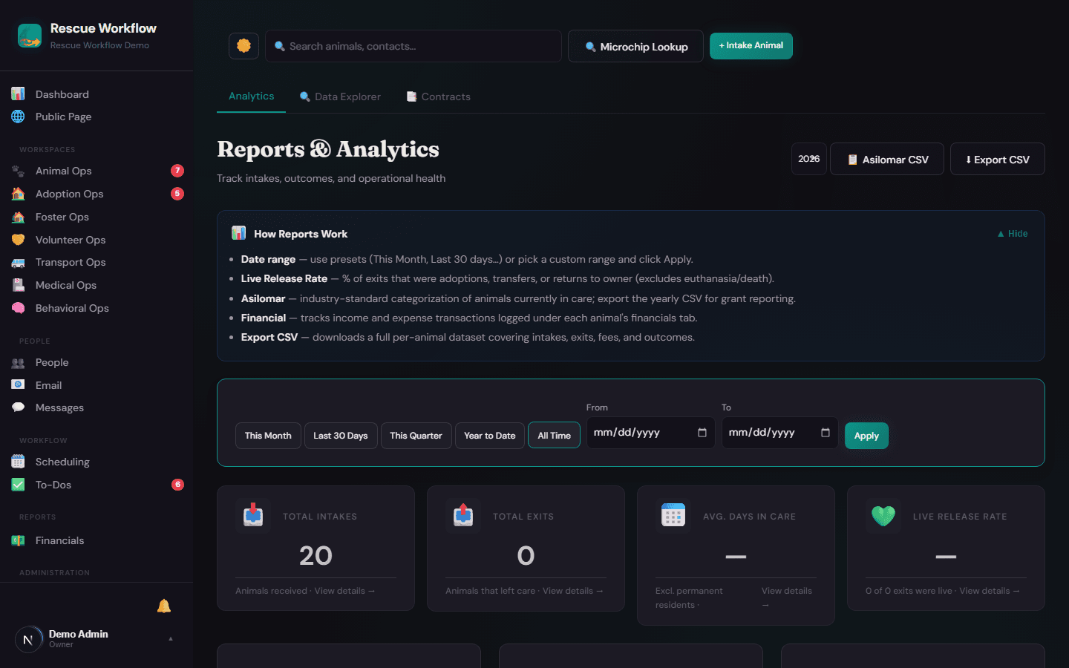Open View details on Avg. Days in Care

point(787,597)
